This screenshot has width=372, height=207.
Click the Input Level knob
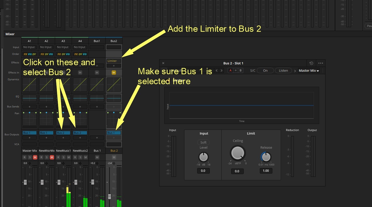(x=203, y=157)
